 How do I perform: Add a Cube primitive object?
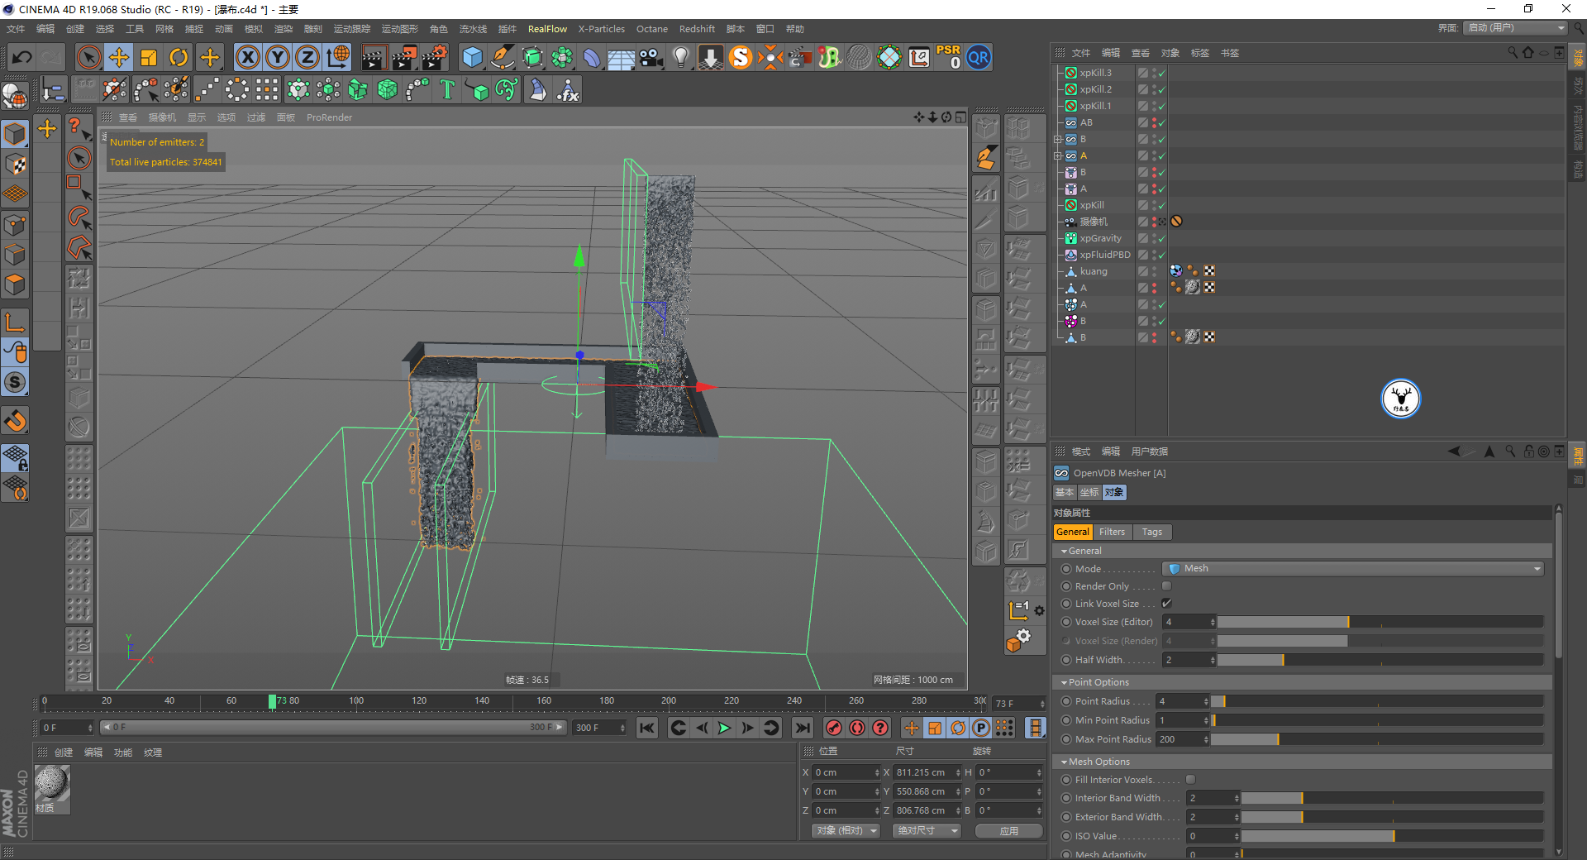472,58
